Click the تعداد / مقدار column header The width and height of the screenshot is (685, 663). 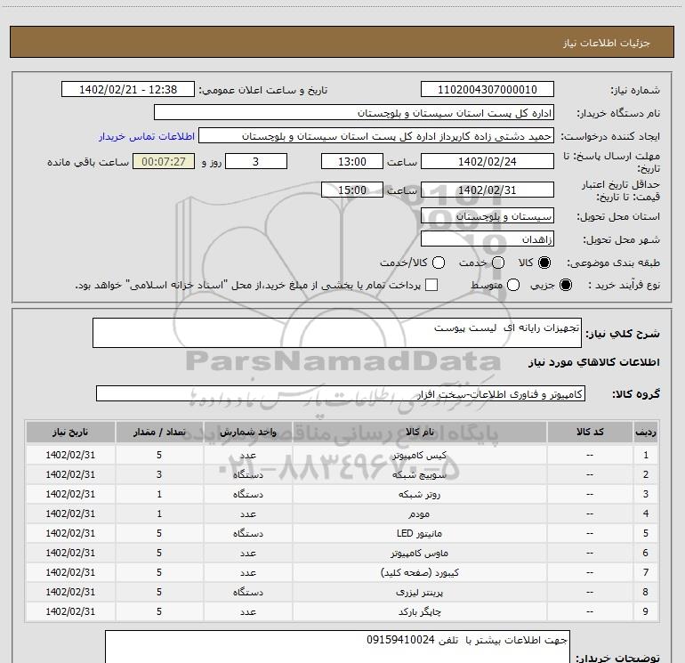(x=159, y=432)
